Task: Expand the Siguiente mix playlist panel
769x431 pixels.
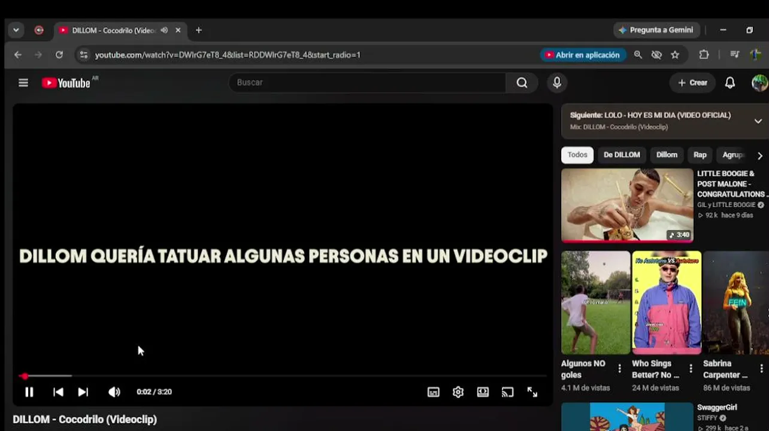Action: [x=758, y=121]
